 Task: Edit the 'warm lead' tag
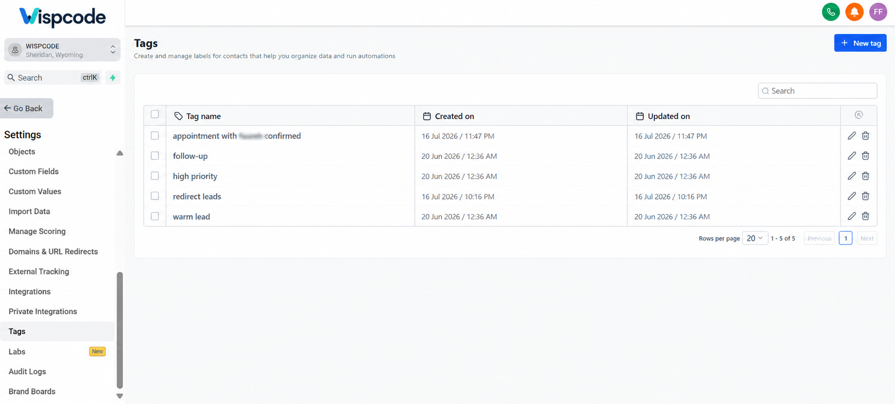(x=851, y=216)
